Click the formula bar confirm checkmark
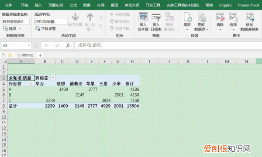The width and height of the screenshot is (262, 157). [57, 45]
